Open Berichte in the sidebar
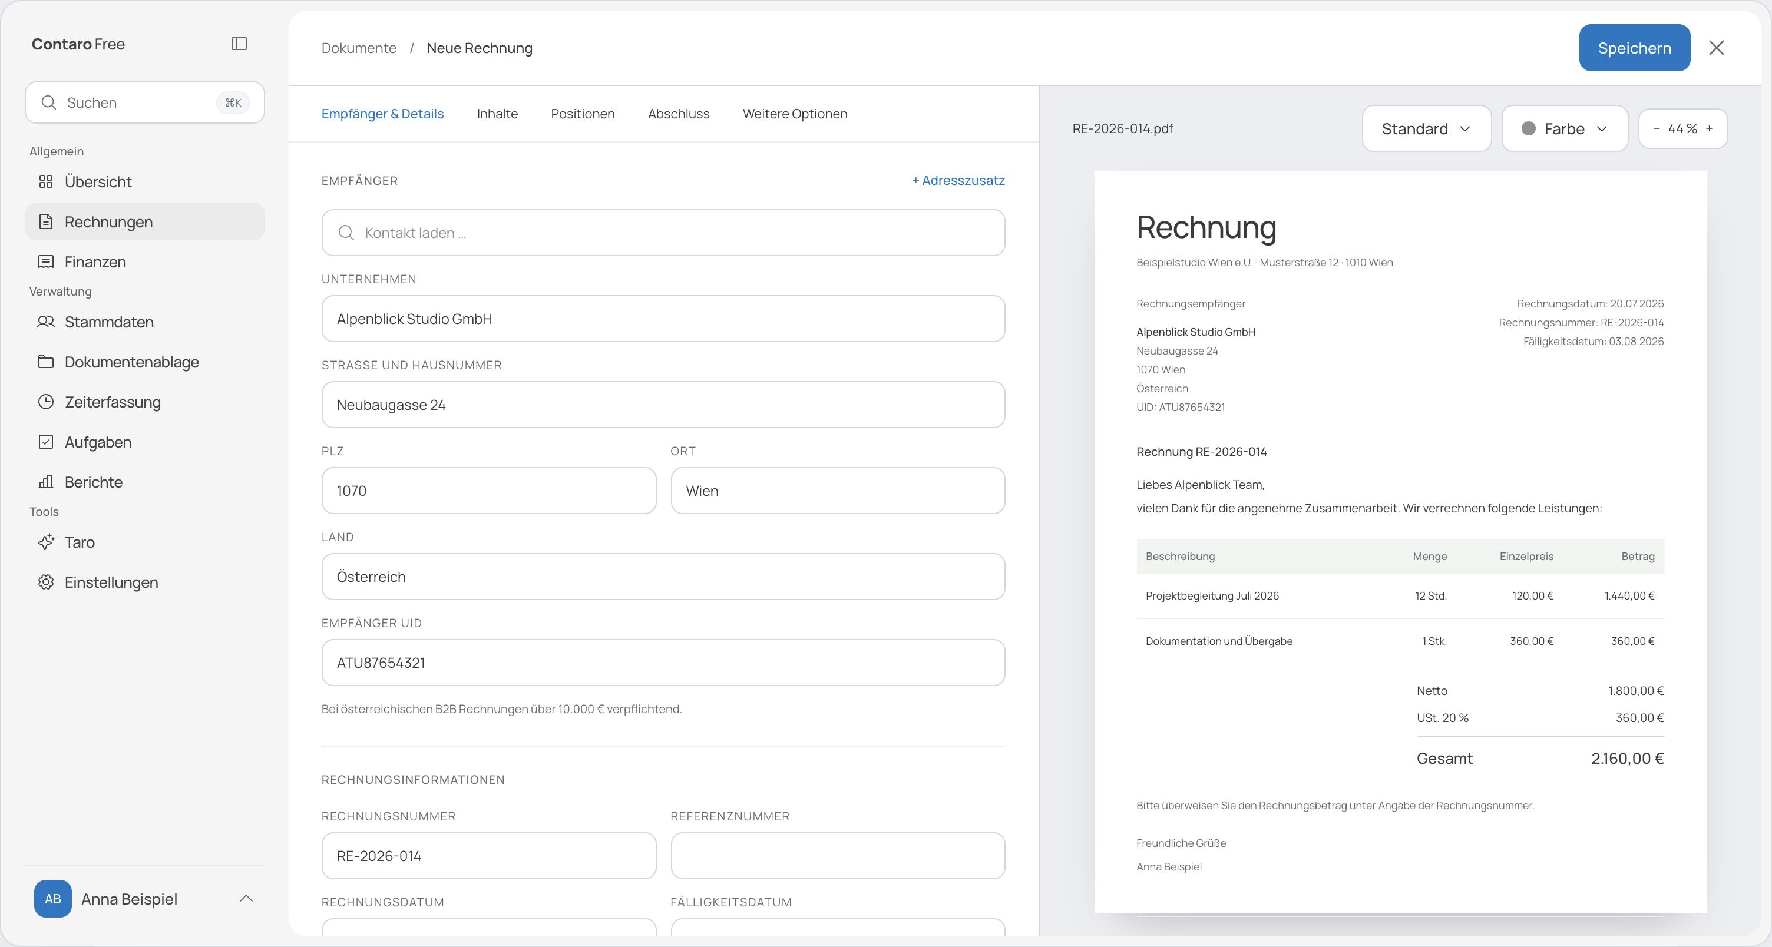1772x947 pixels. (144, 481)
